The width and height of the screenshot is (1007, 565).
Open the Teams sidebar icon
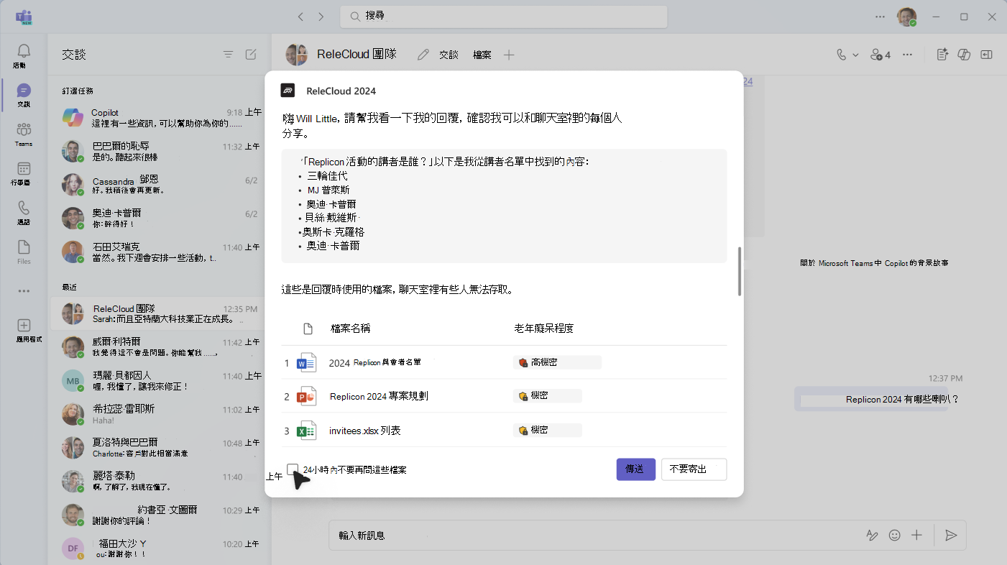[24, 130]
